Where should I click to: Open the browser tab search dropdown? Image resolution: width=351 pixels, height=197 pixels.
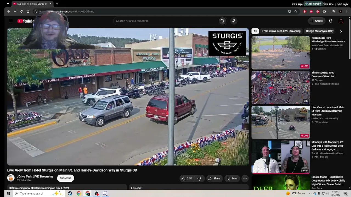(8, 4)
